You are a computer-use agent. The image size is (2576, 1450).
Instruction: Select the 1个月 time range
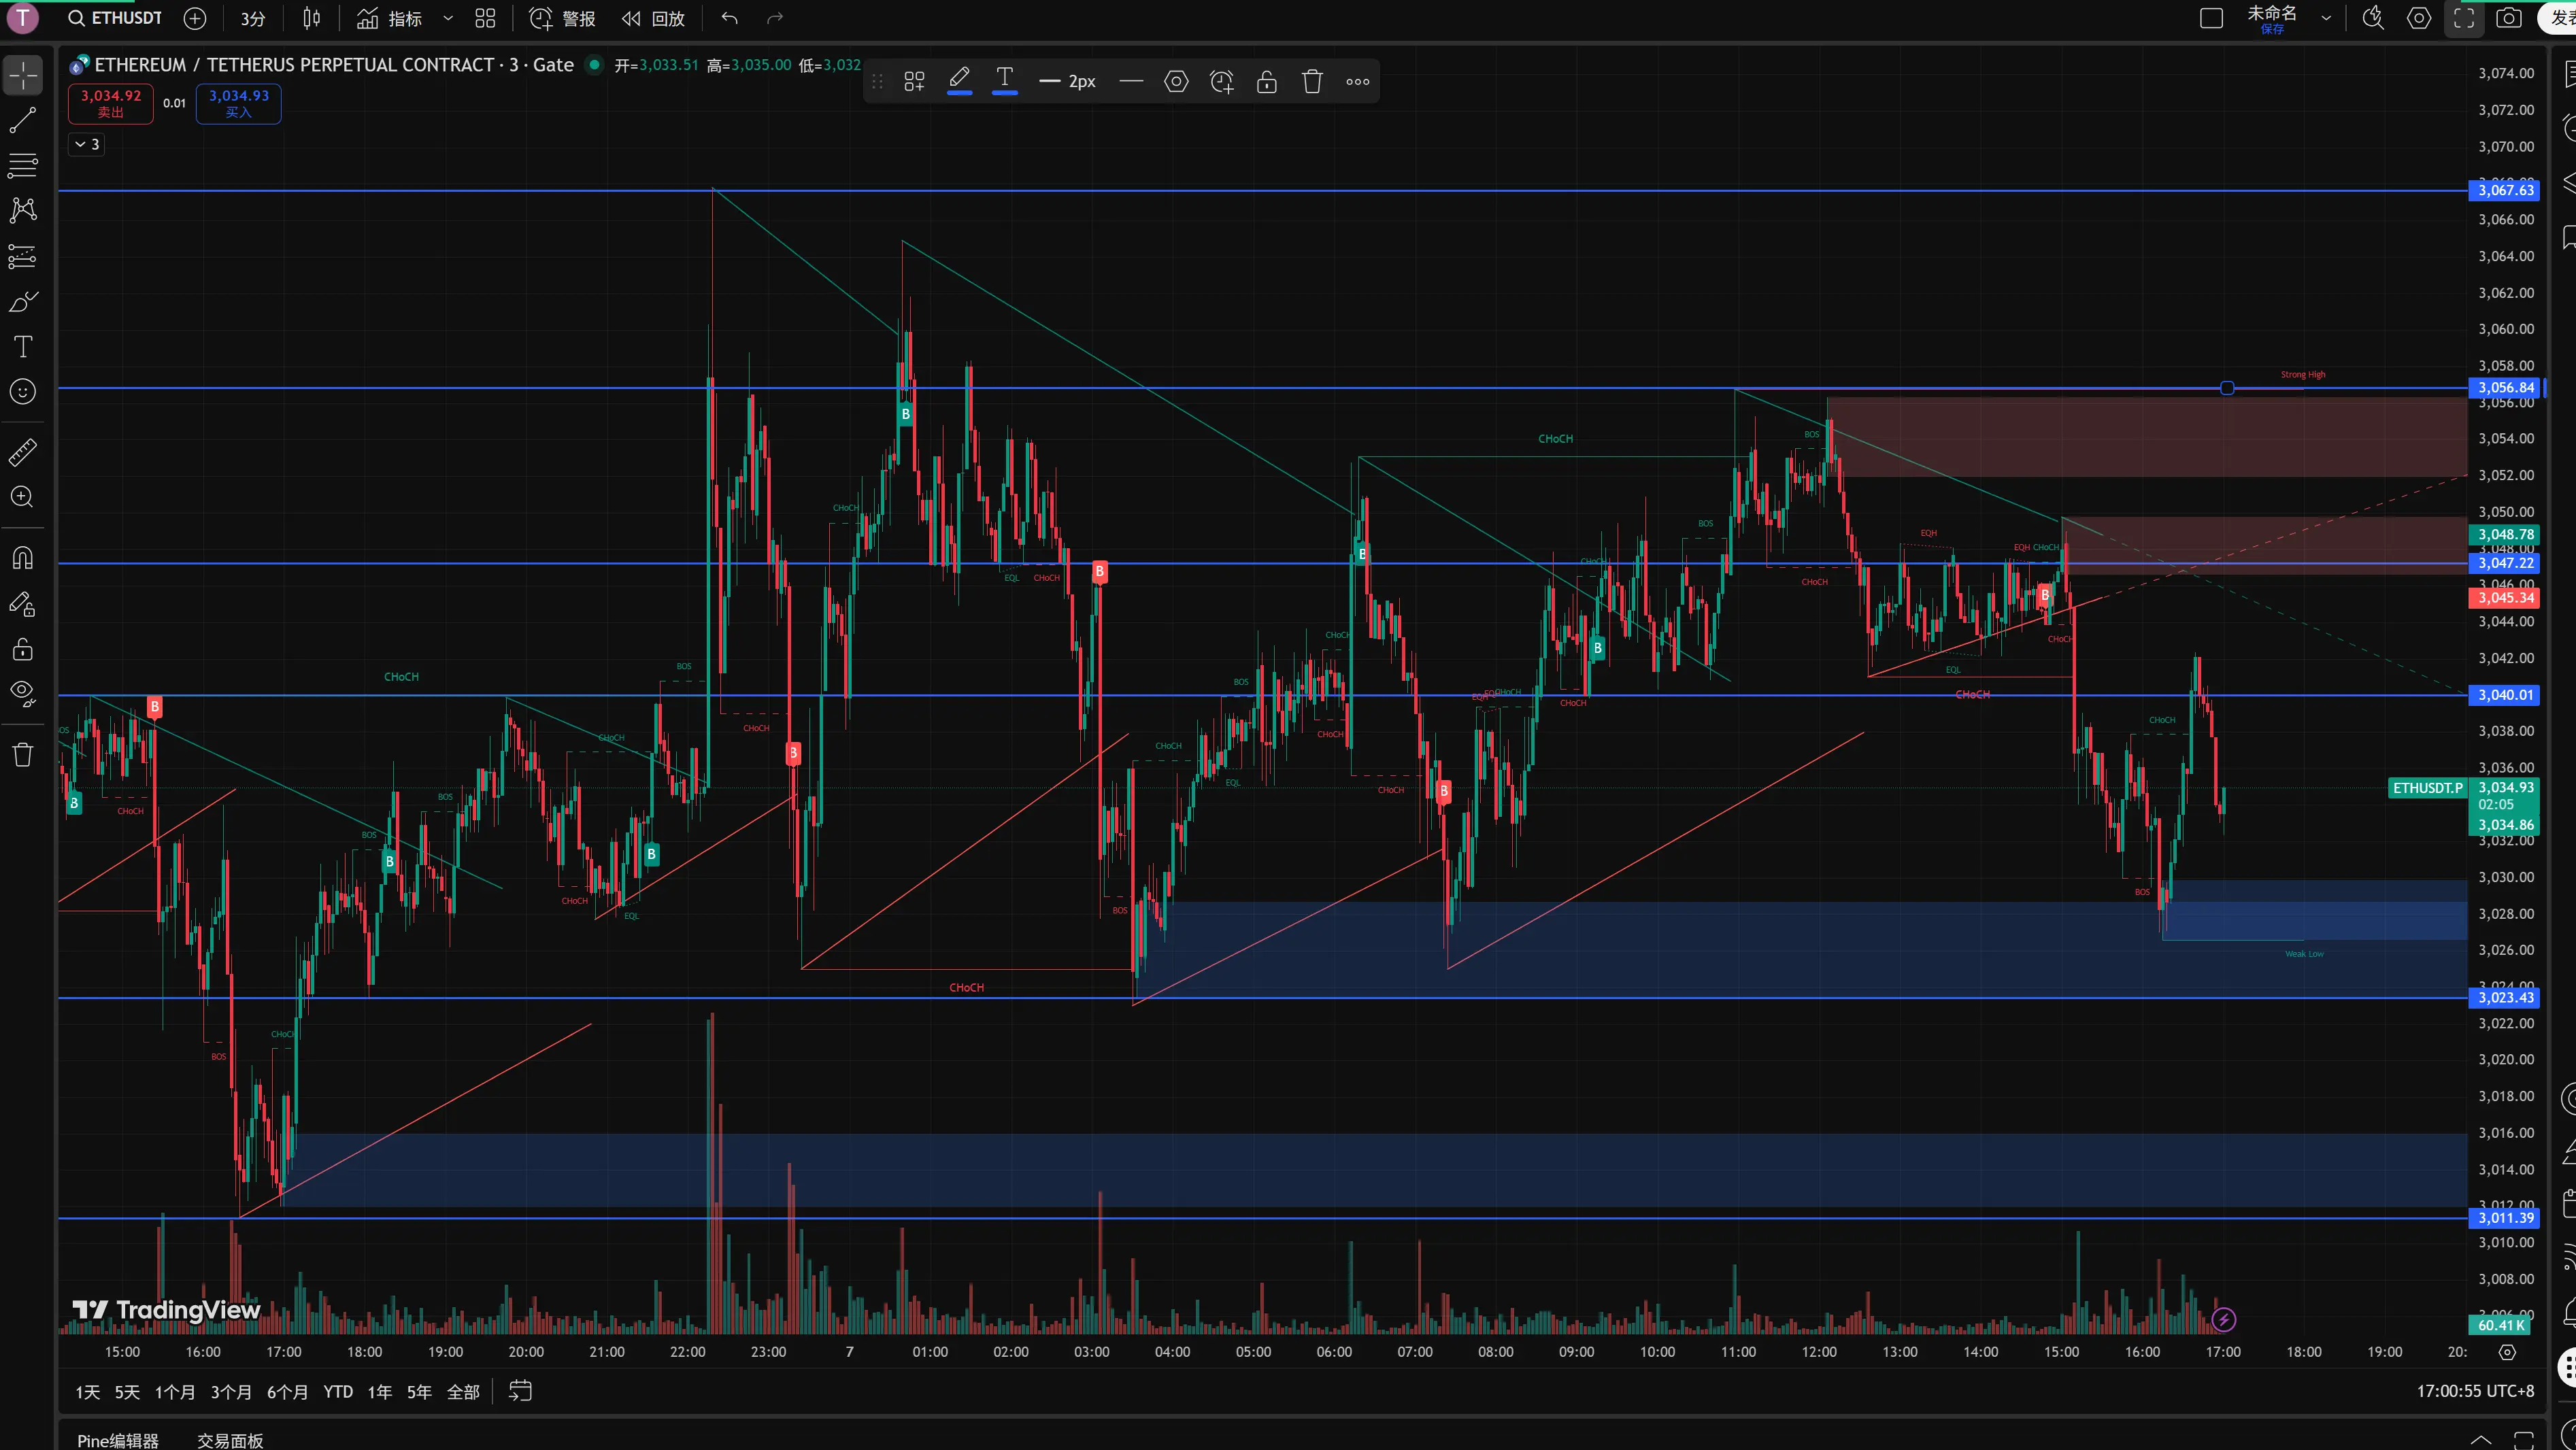(175, 1391)
